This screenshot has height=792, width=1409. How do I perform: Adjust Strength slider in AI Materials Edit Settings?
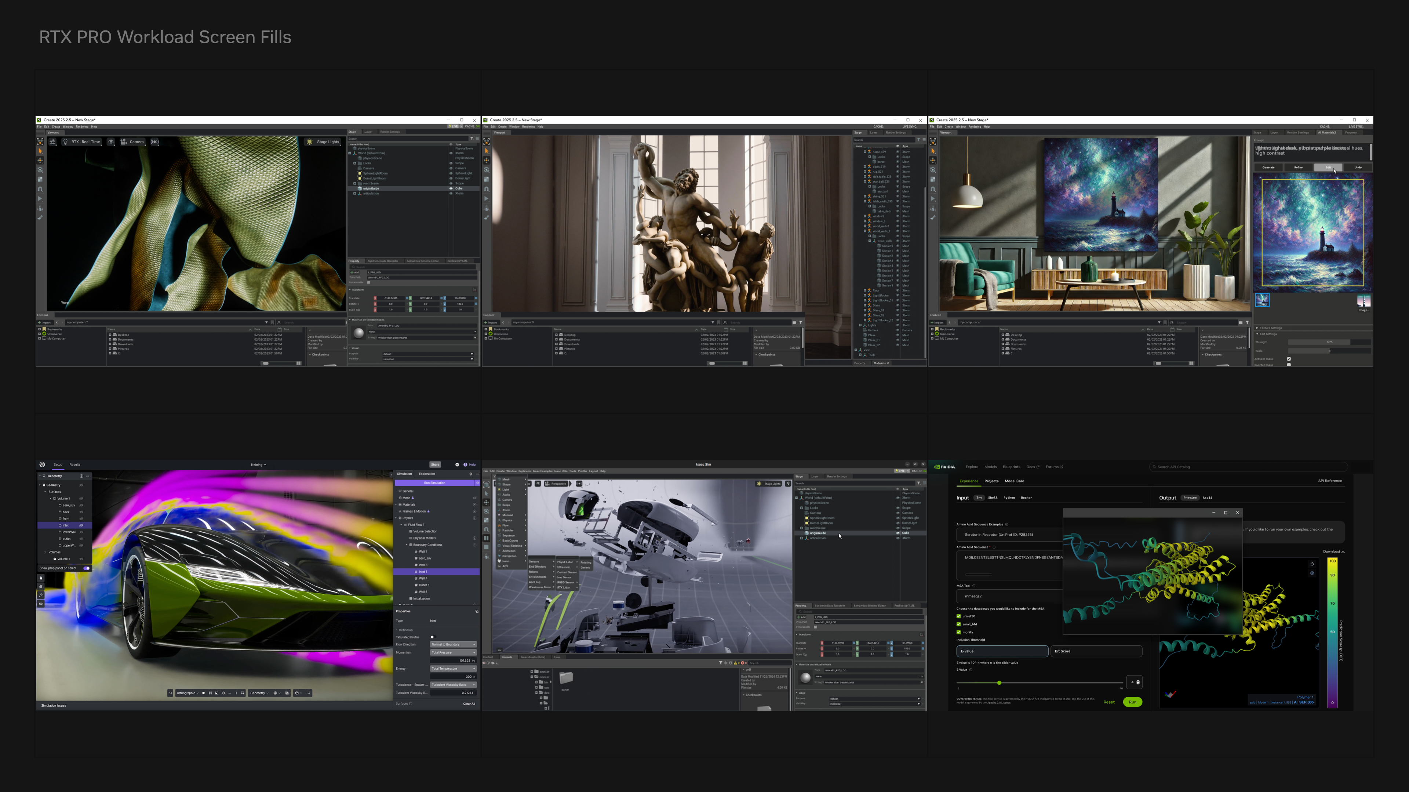click(x=1330, y=342)
